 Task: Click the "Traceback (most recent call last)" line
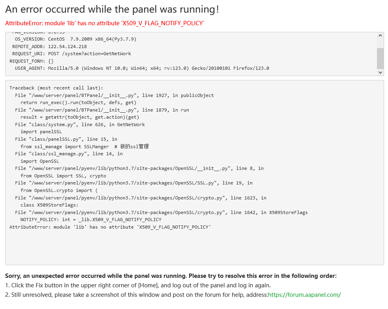click(x=56, y=88)
